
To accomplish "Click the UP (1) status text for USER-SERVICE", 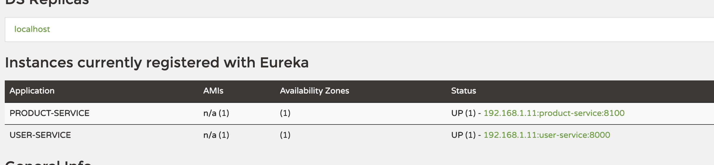I will [x=463, y=135].
